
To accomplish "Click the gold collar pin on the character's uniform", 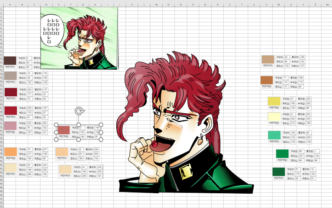I will [x=186, y=171].
